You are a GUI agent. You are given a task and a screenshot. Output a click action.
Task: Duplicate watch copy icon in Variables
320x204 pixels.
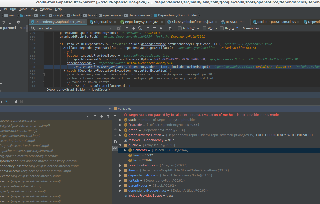[115, 142]
